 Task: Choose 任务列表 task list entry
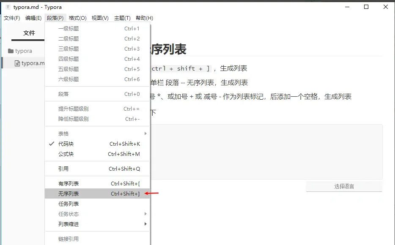[97, 204]
